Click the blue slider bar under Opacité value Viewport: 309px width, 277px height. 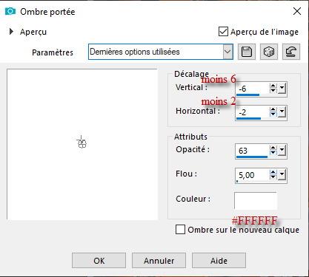click(252, 157)
